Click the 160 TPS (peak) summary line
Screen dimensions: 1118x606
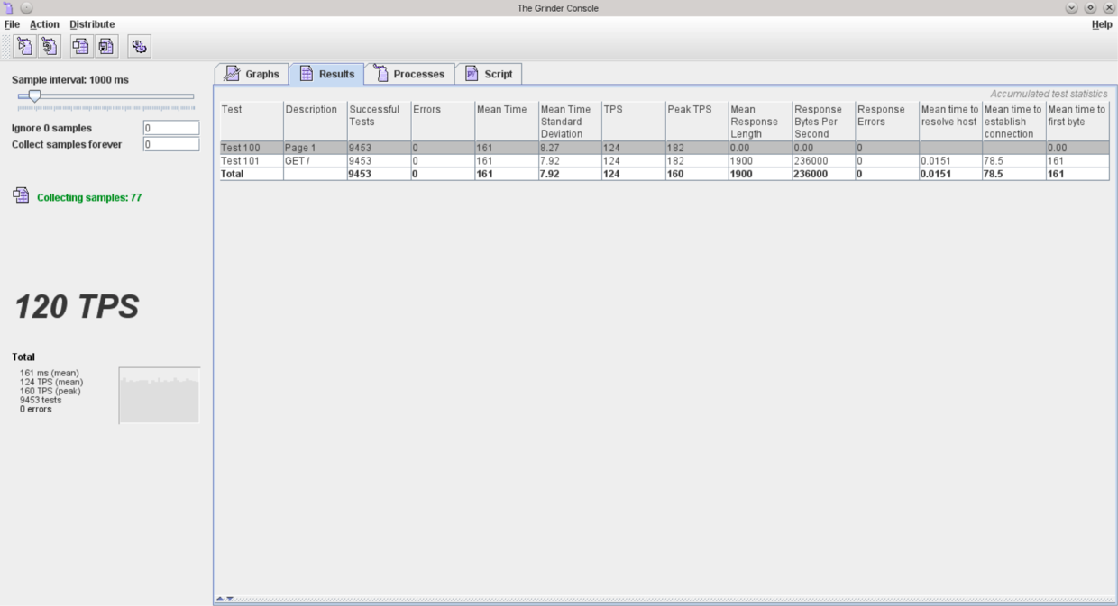tap(50, 391)
